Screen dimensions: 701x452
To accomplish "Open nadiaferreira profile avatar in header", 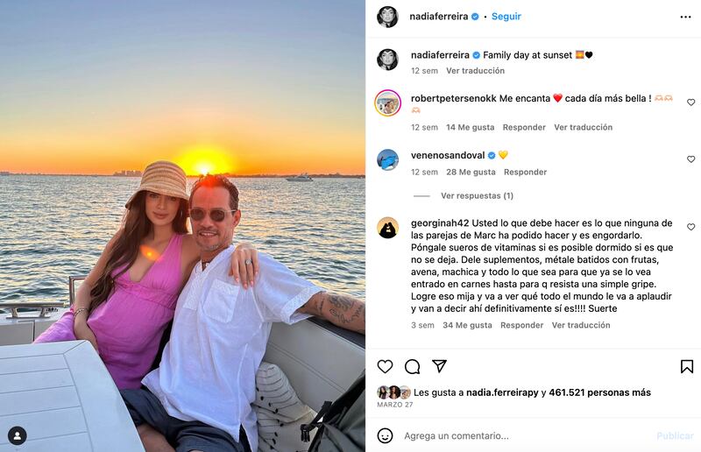I will (x=387, y=17).
